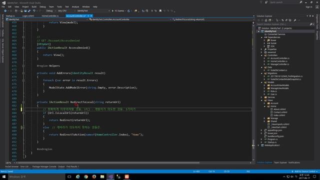The width and height of the screenshot is (320, 180).
Task: Open the Edit menu
Action: click(9, 6)
